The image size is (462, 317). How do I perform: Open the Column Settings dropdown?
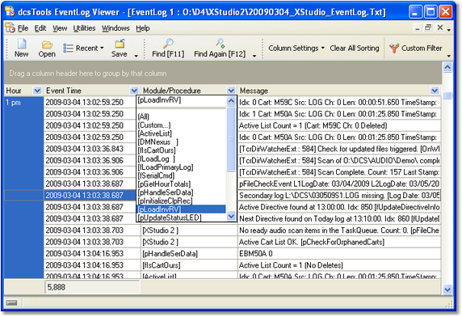tap(296, 48)
